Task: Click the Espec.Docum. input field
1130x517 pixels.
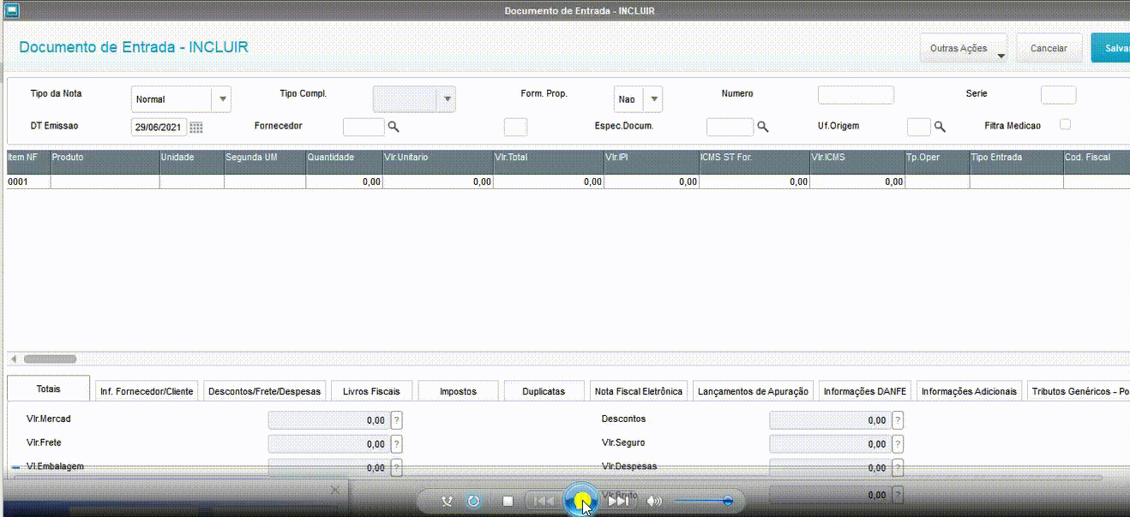Action: [730, 127]
